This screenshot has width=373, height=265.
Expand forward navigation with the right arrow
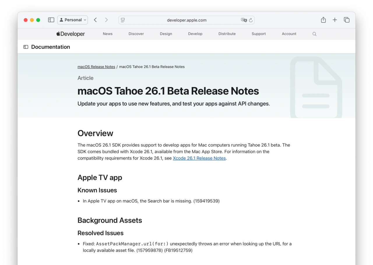(x=106, y=20)
